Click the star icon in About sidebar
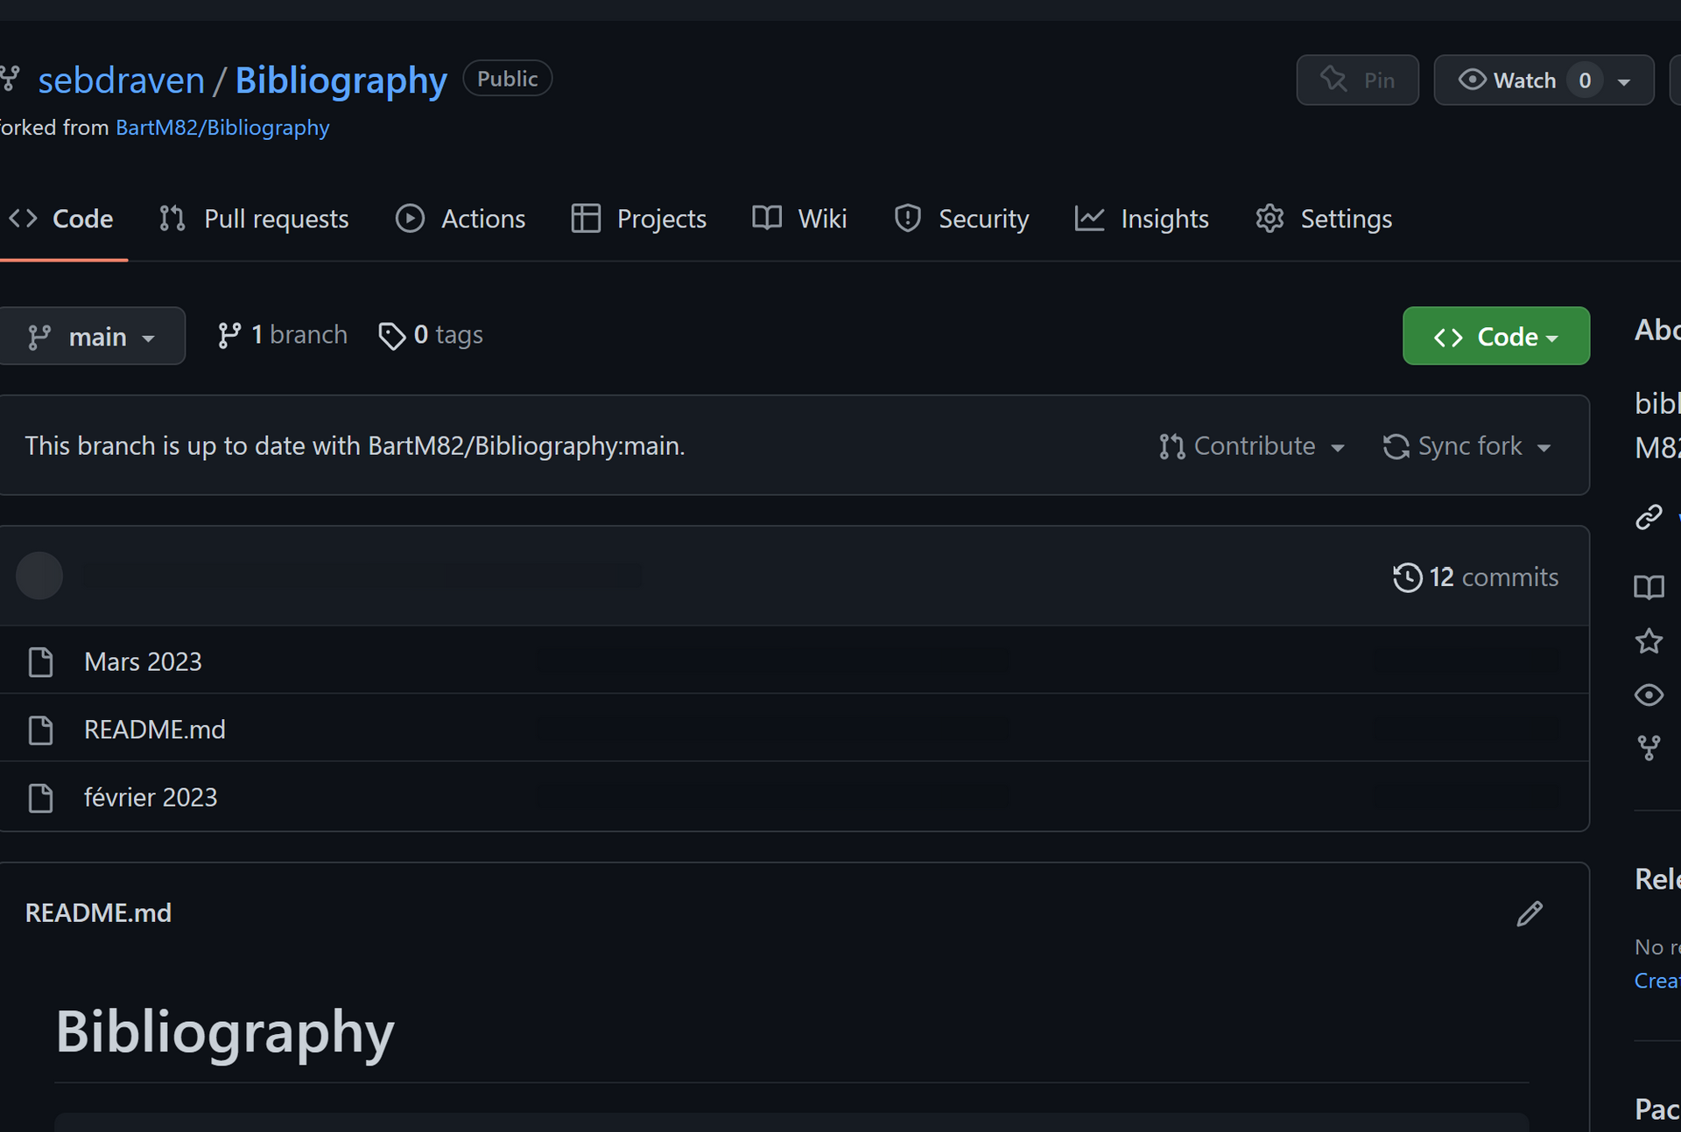This screenshot has height=1132, width=1681. pyautogui.click(x=1649, y=641)
